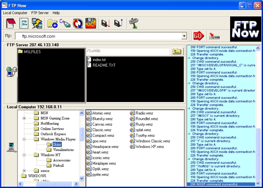Select the Headspace.wmz file

(x=103, y=147)
